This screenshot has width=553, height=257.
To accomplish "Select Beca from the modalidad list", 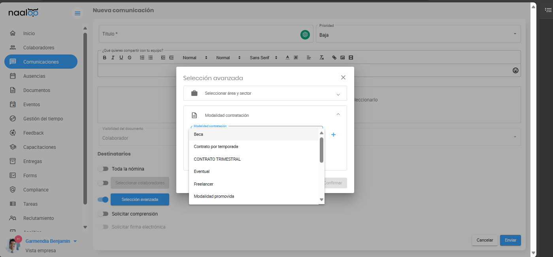I will click(254, 134).
